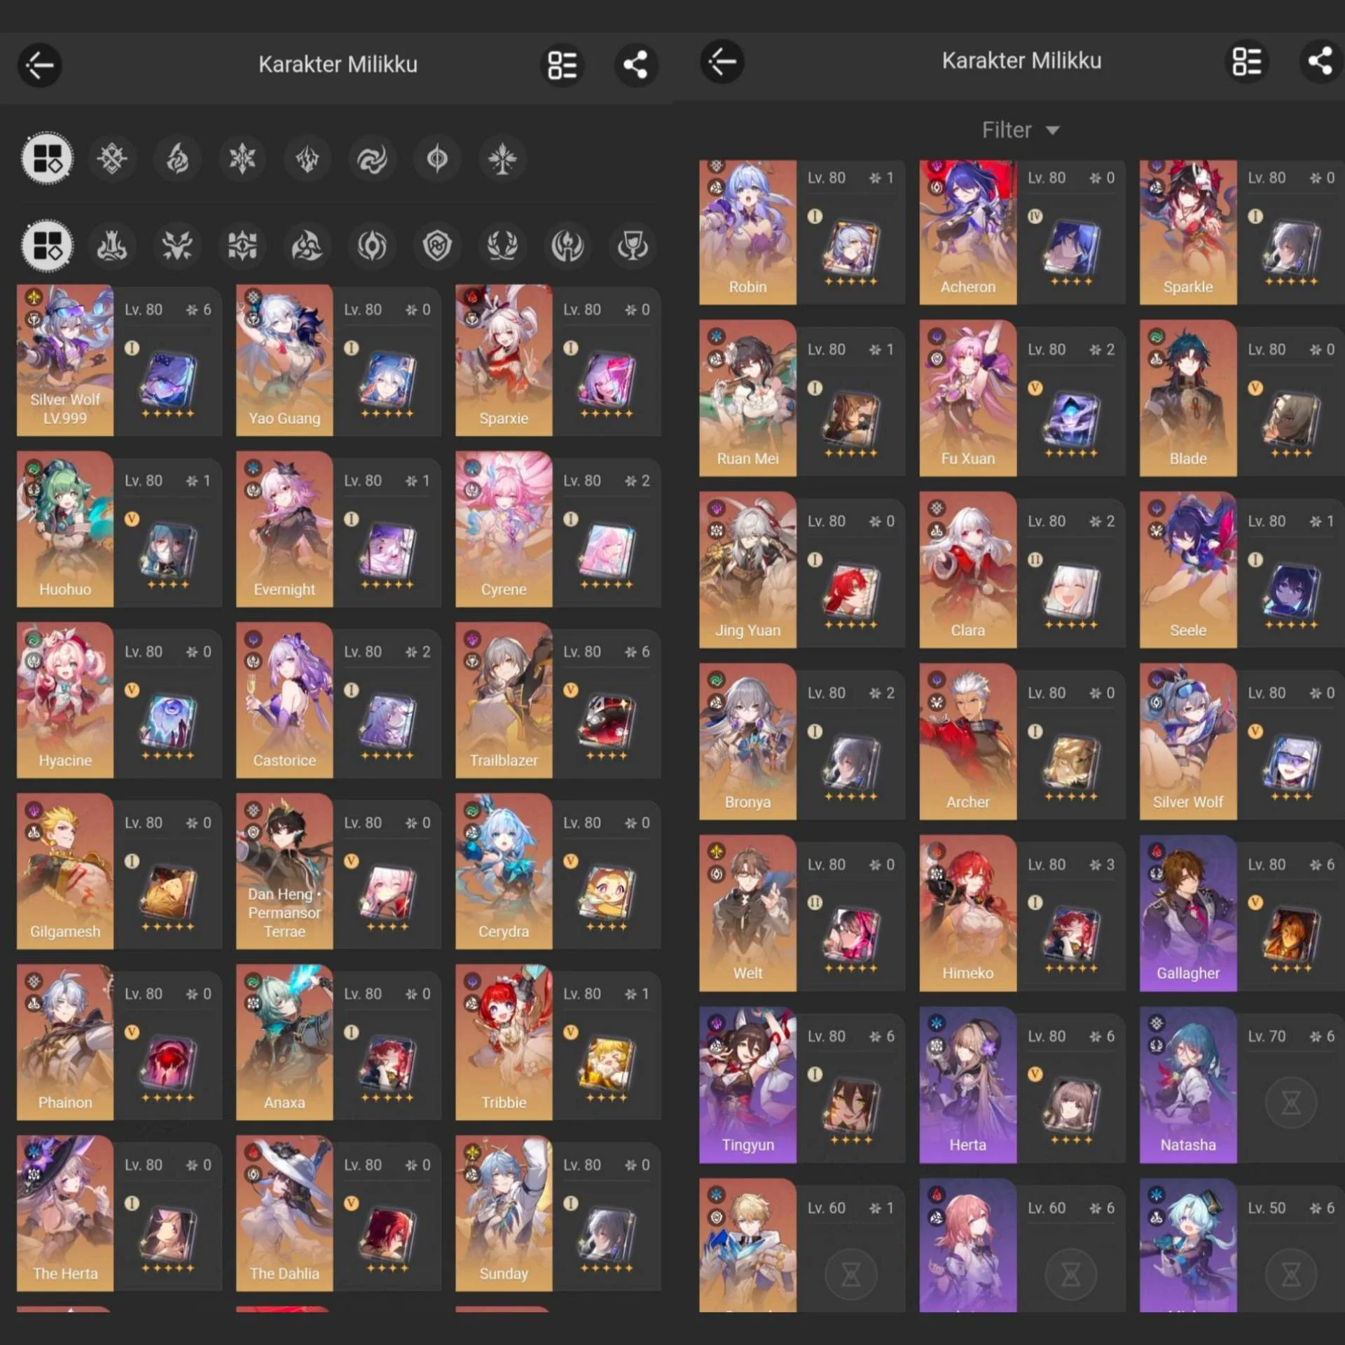Filter characters by Quantum element
Image resolution: width=1345 pixels, height=1345 pixels.
click(437, 158)
